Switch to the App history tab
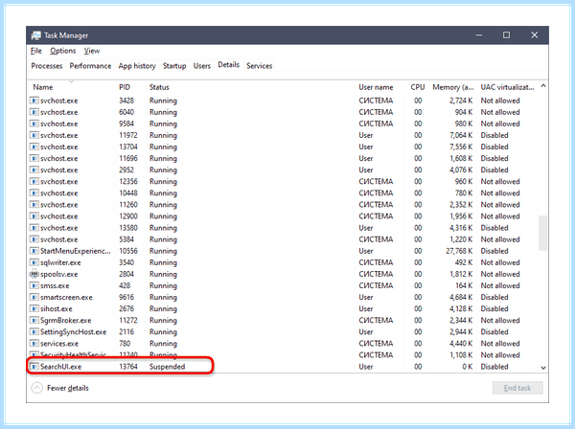This screenshot has height=429, width=575. click(x=137, y=66)
